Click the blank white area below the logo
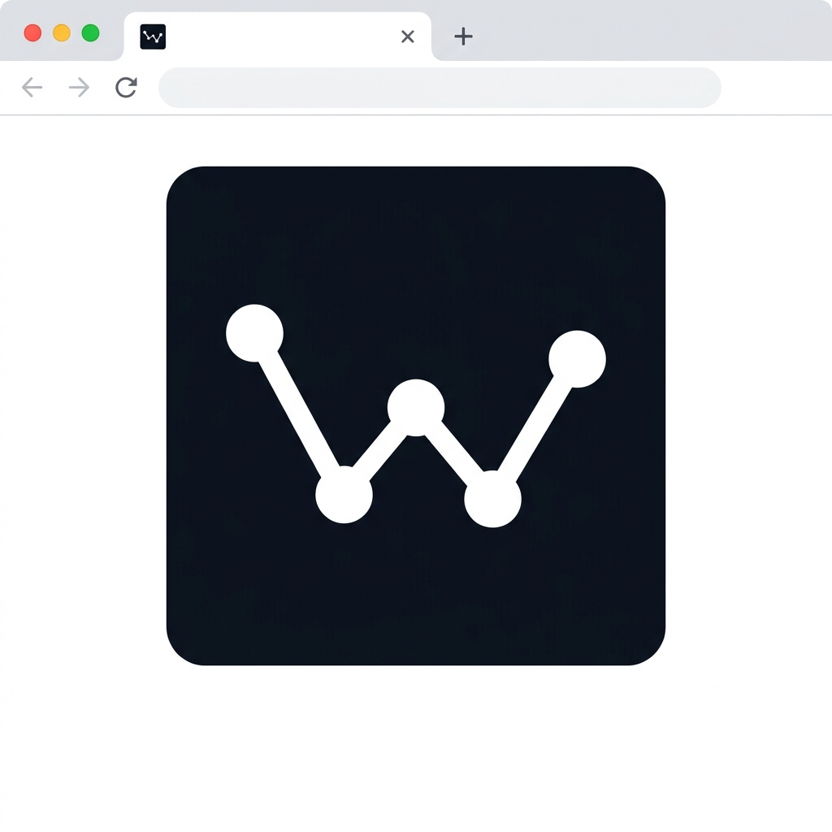832x832 pixels. point(416,747)
